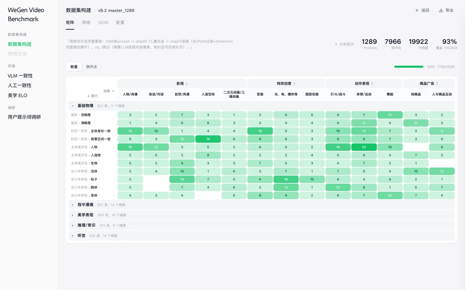Viewport: 465px width, 290px height.
Task: Click the 柔体 row label
Action: coord(94,195)
